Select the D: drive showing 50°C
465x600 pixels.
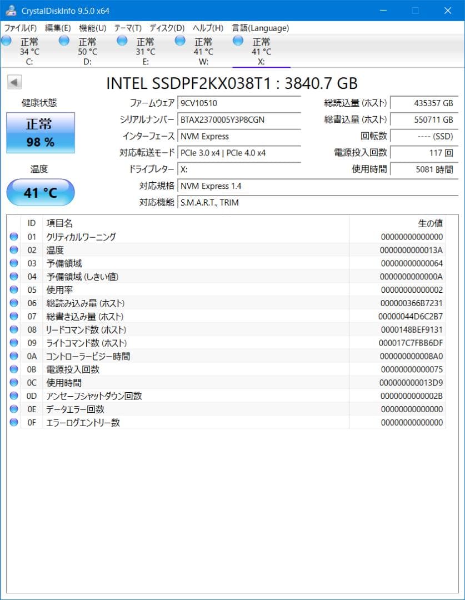(x=64, y=40)
